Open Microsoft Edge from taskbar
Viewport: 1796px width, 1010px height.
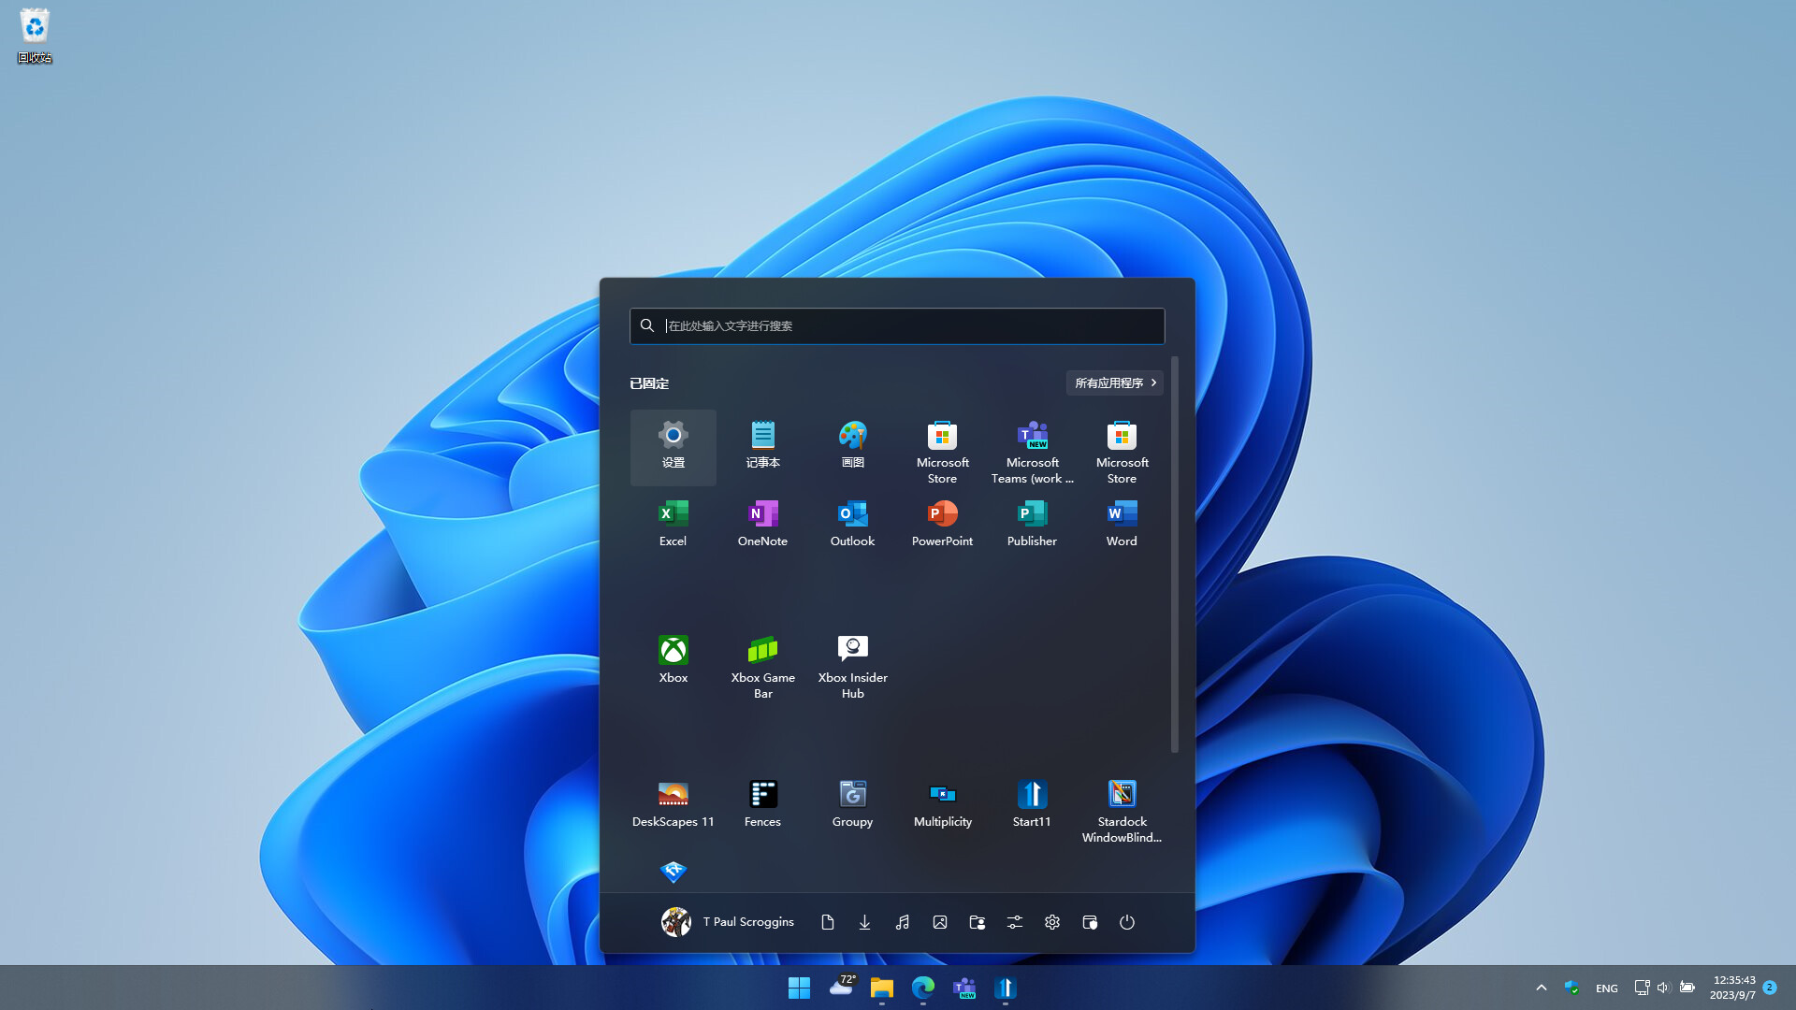[x=923, y=988]
